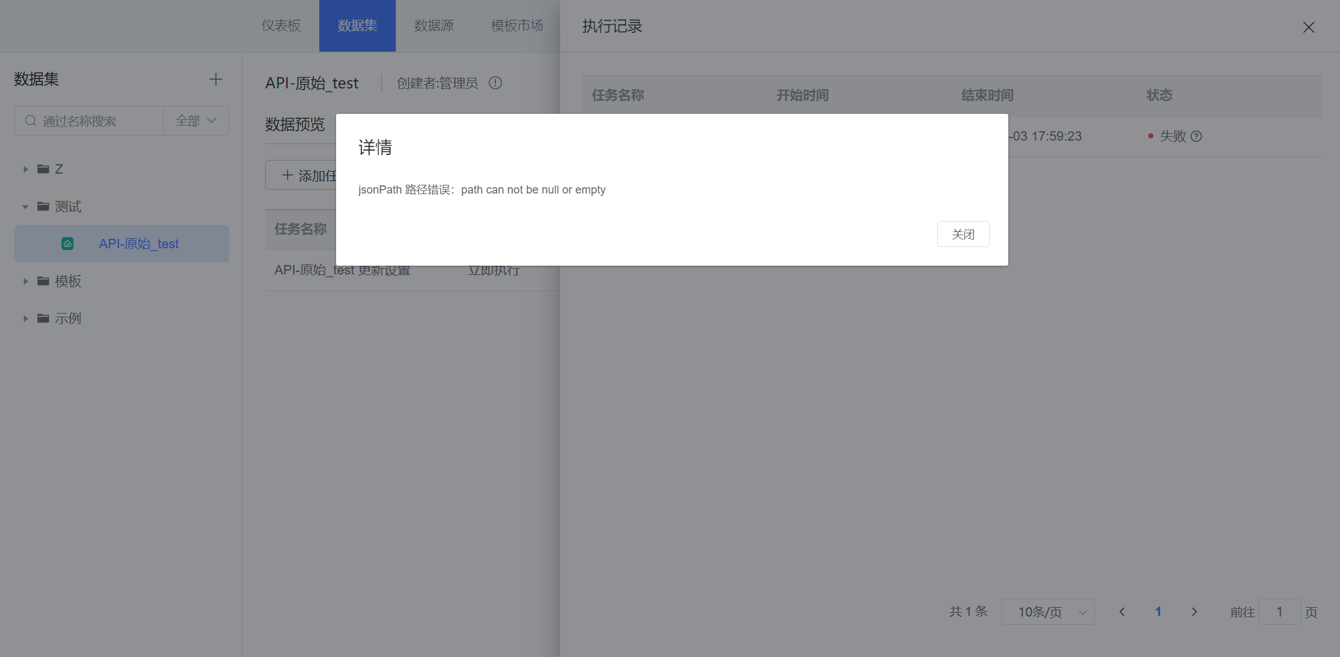Click the API dataset icon beside API-原始_test
The height and width of the screenshot is (657, 1340).
point(68,244)
